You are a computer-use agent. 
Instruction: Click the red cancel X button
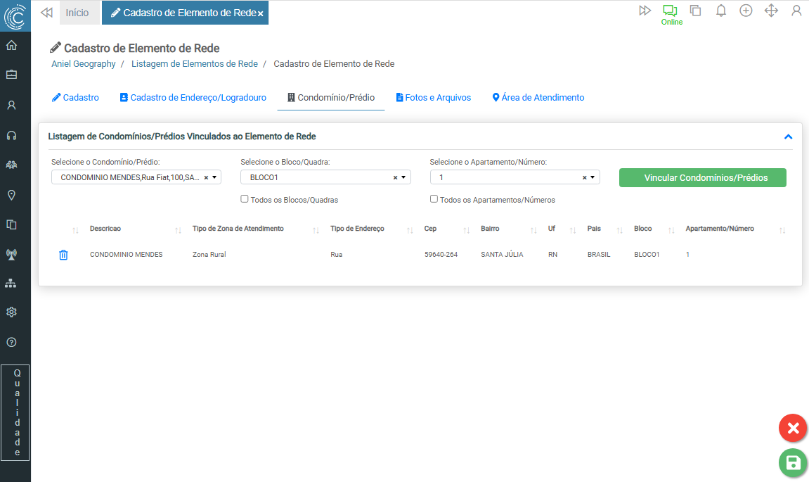tap(792, 428)
